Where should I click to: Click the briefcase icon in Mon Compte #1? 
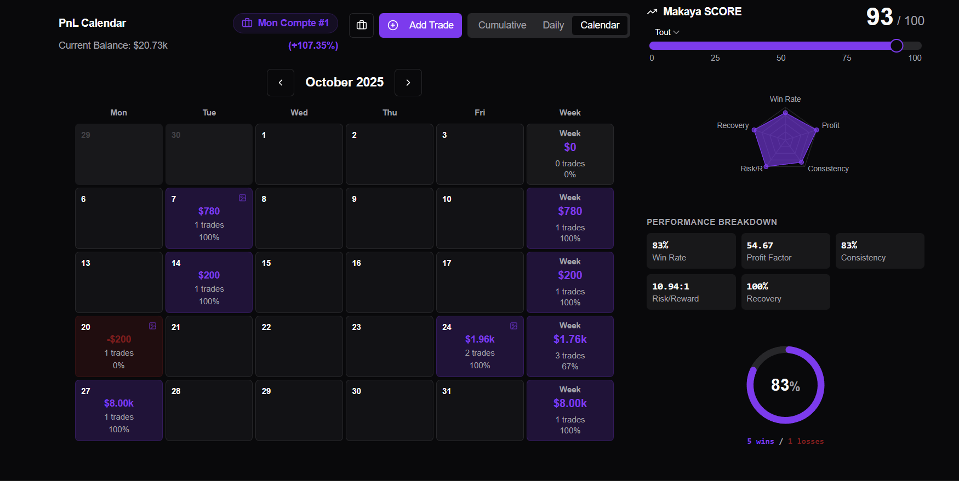[x=247, y=23]
